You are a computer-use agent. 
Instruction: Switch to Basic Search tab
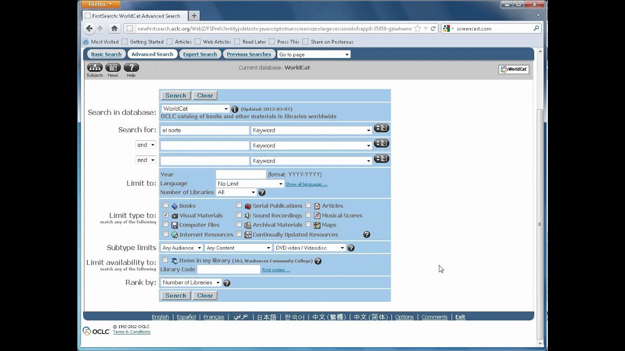106,55
